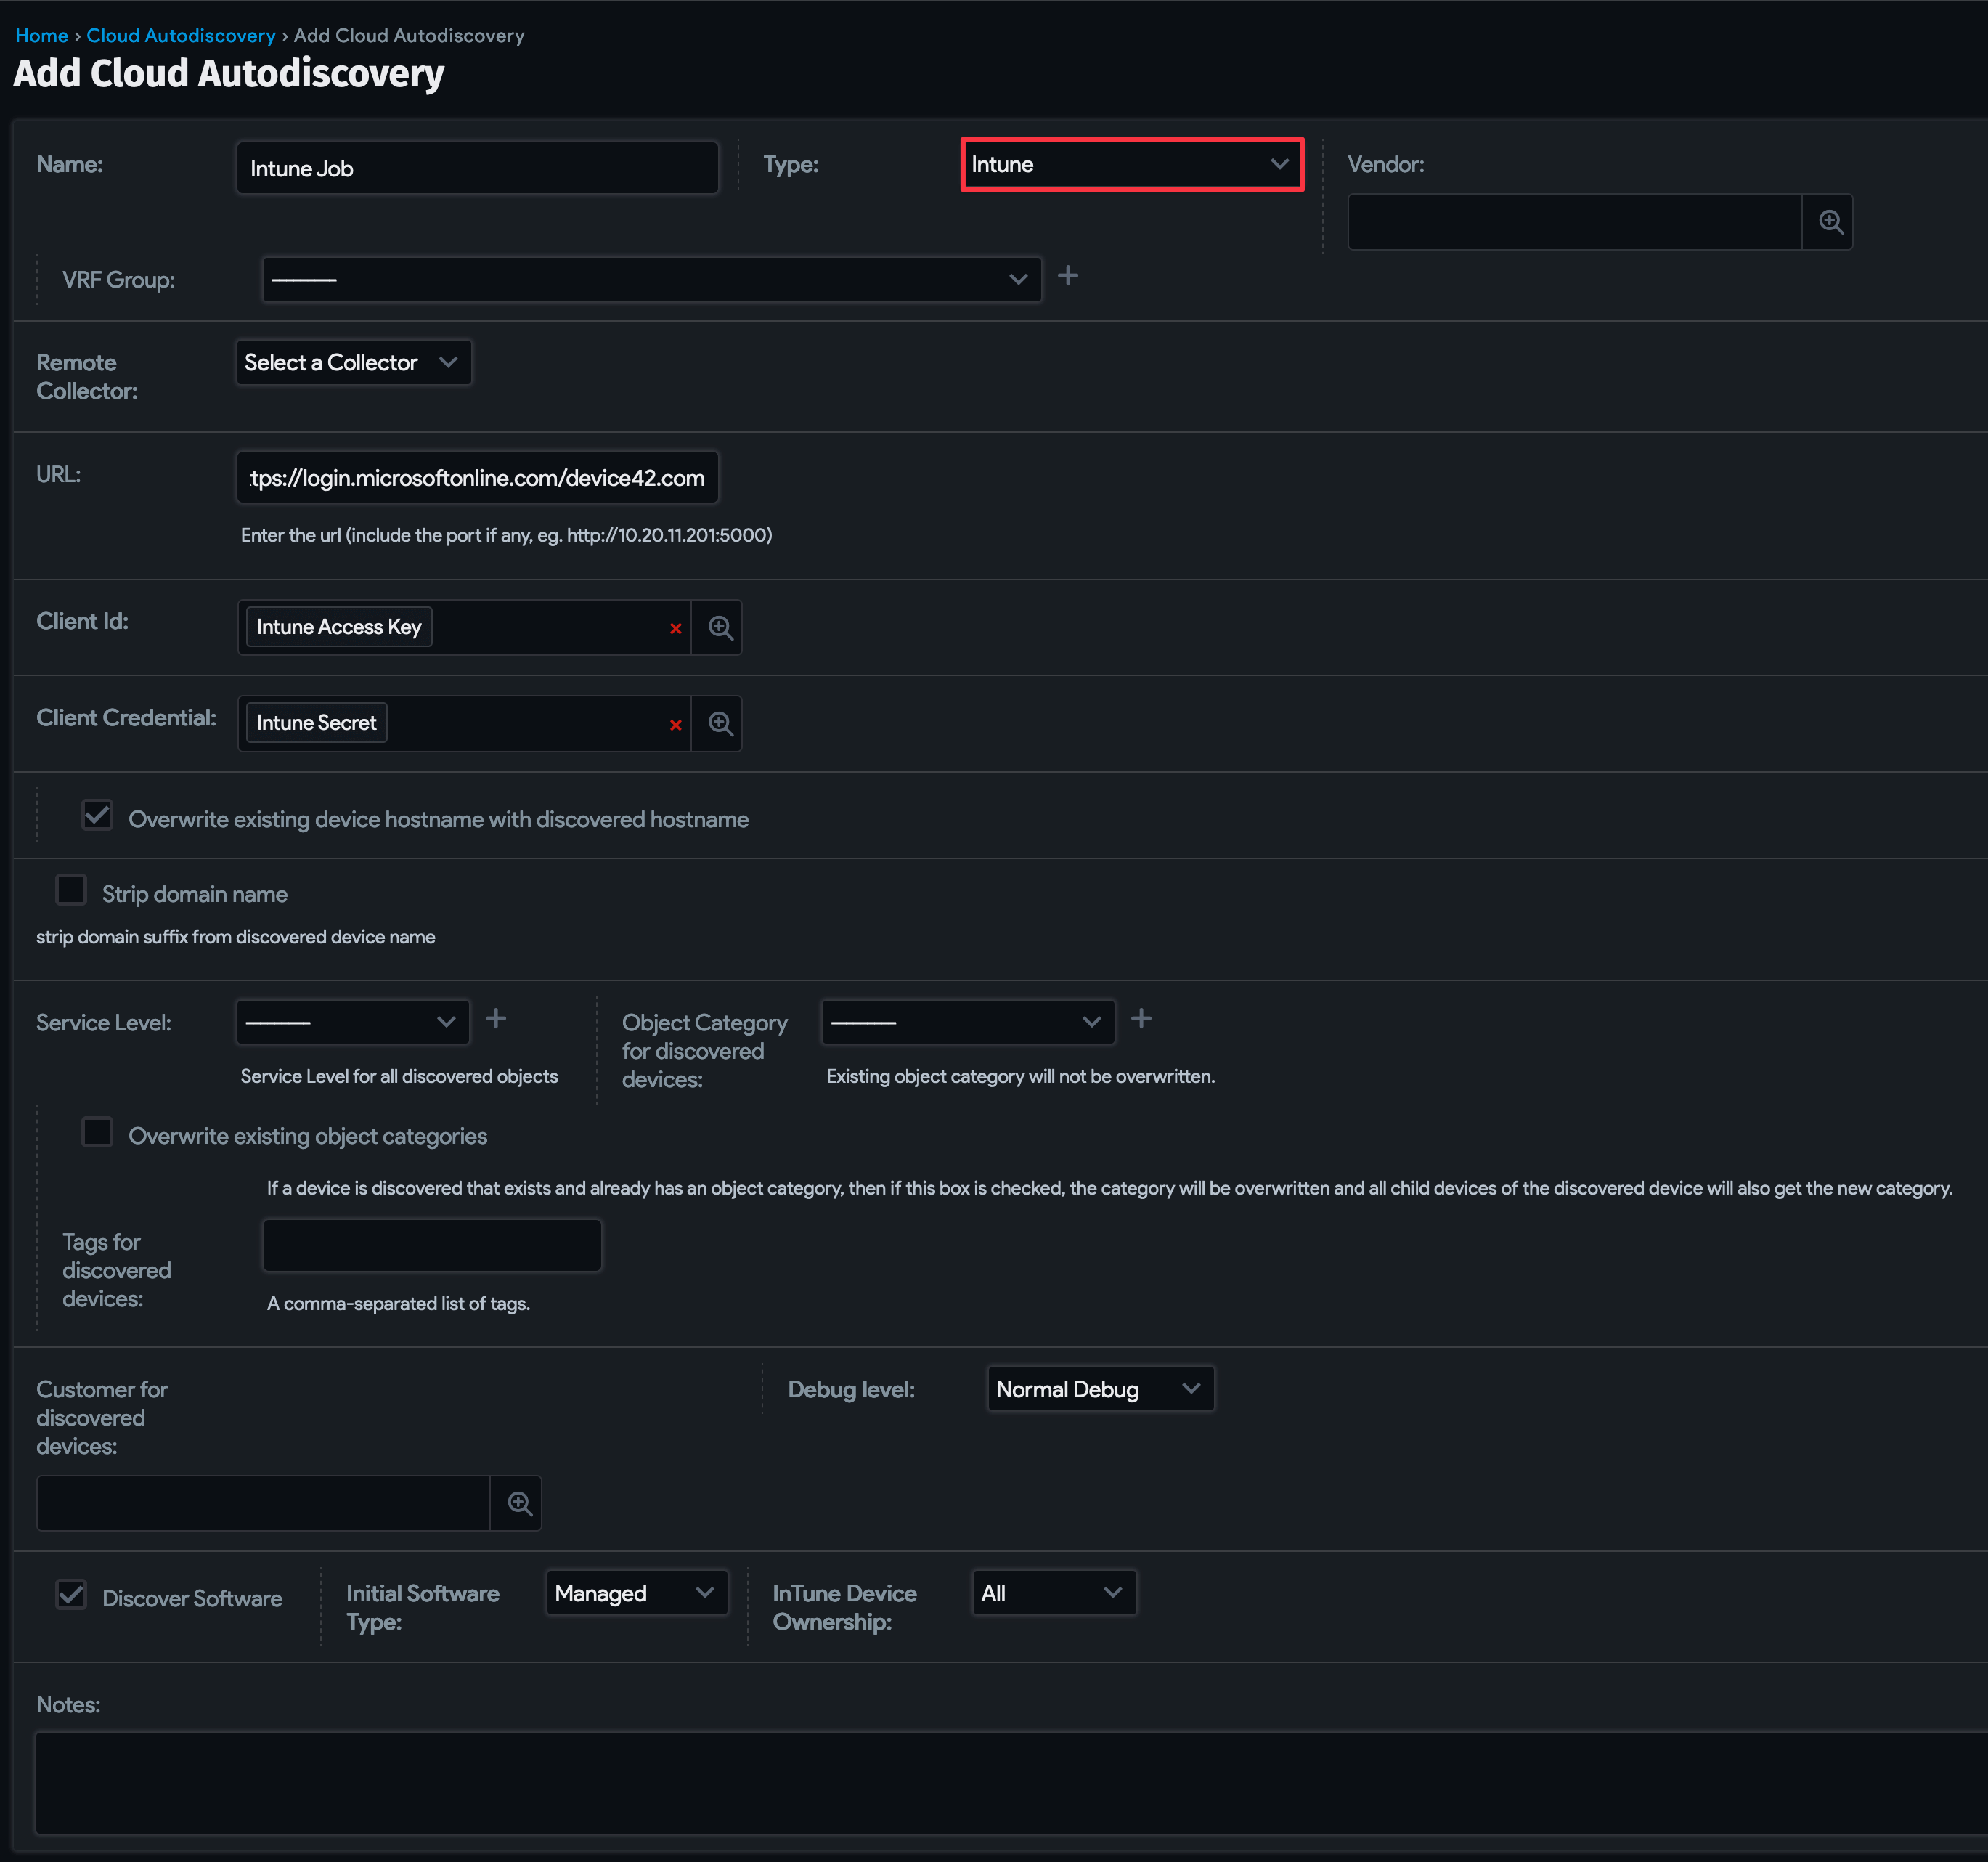
Task: Add a new Service Level
Action: pos(495,1018)
